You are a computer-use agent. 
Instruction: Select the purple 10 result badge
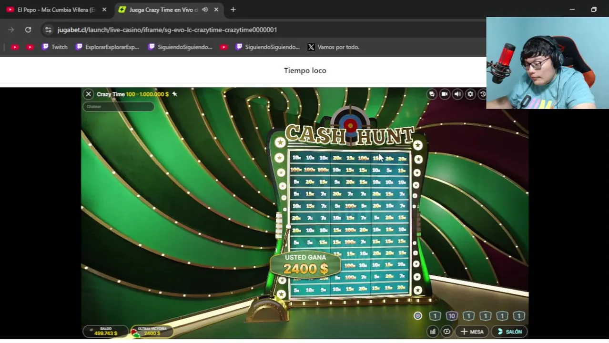[x=452, y=316]
